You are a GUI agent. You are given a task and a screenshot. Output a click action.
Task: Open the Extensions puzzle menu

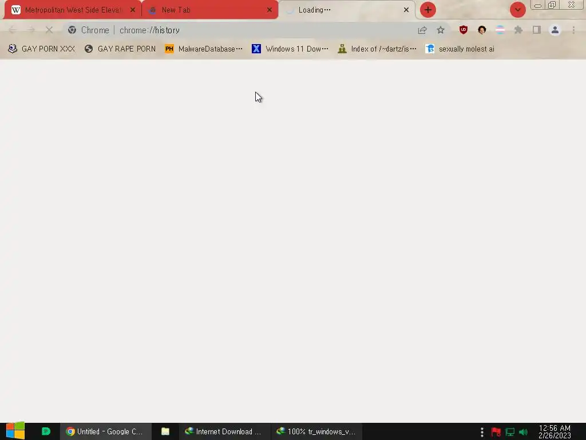click(x=518, y=30)
